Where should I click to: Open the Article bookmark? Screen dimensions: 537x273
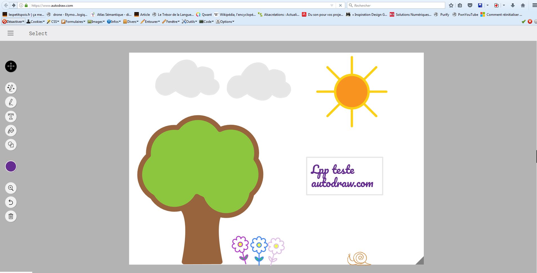coord(142,14)
